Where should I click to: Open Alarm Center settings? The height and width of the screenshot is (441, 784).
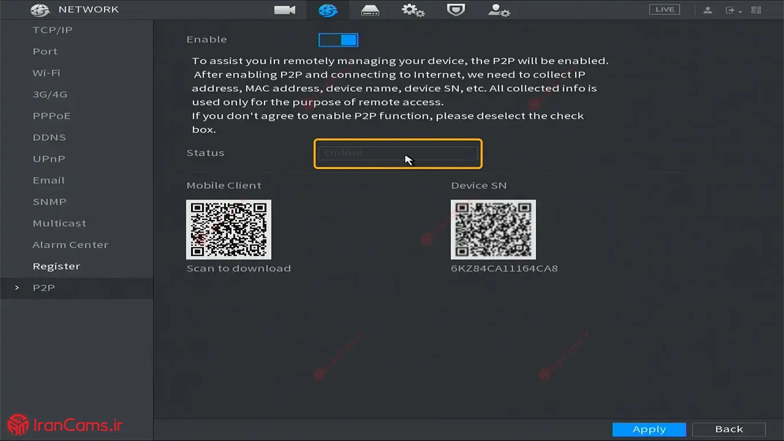click(x=70, y=245)
